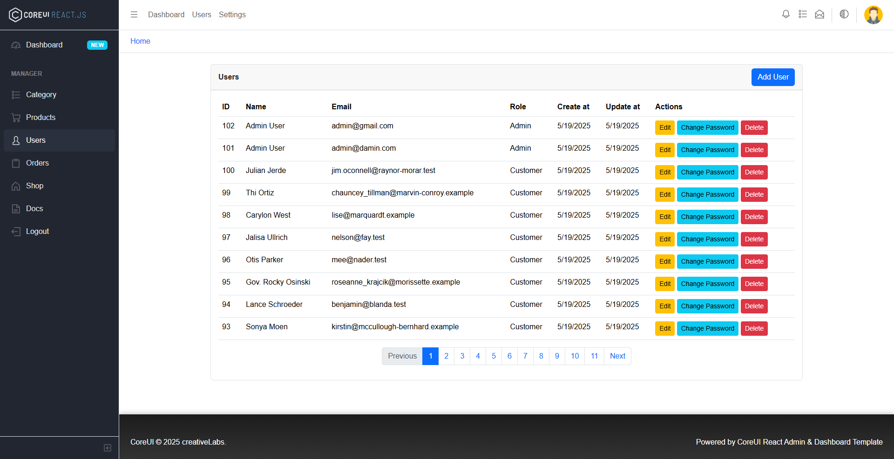Click the Previous pagination button
This screenshot has height=459, width=894.
coord(402,356)
